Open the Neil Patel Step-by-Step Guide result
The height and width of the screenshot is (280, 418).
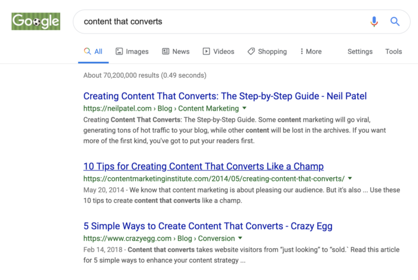[225, 96]
